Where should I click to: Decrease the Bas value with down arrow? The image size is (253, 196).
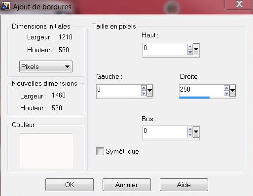(x=190, y=135)
